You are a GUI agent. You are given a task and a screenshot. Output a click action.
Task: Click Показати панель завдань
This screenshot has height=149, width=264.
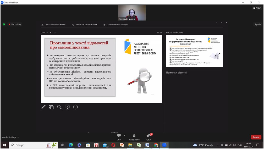(x=54, y=25)
